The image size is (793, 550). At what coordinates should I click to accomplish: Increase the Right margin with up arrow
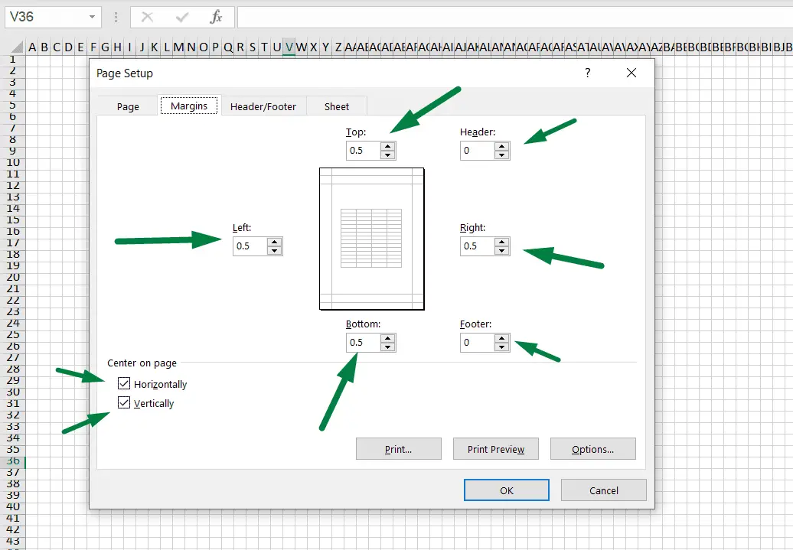coord(501,242)
